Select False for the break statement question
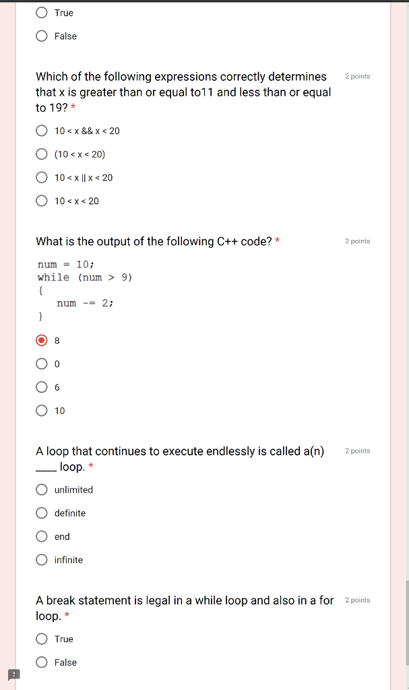Viewport: 409px width, 690px height. pos(41,662)
